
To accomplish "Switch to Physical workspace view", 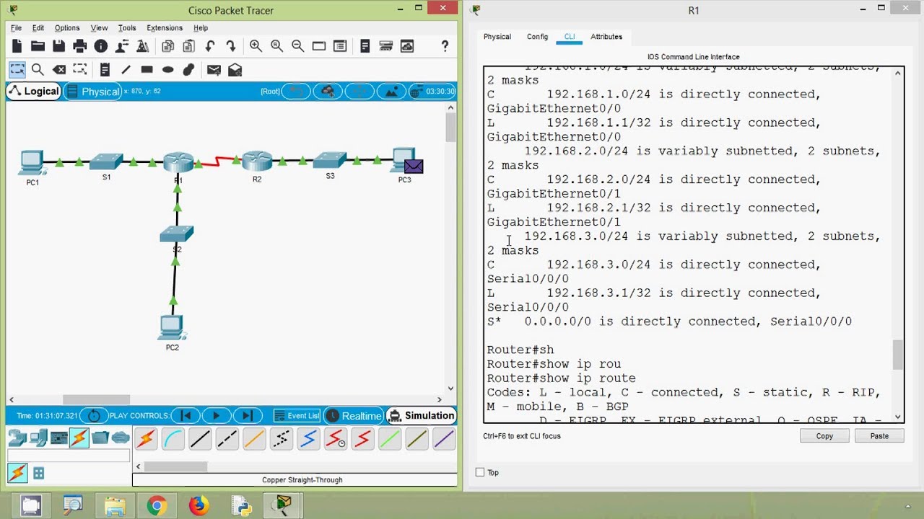I will (92, 91).
